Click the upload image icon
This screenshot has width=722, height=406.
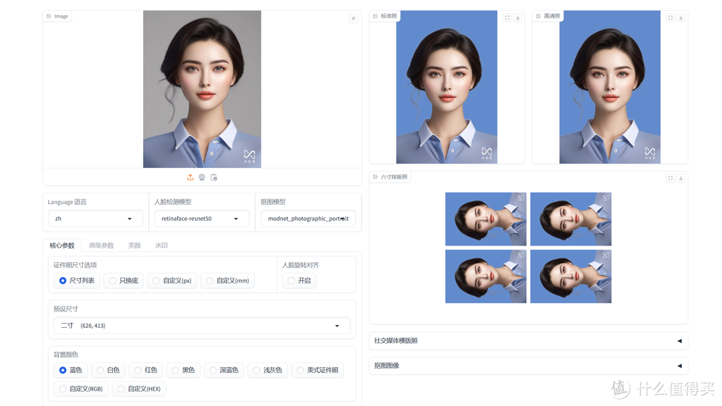(x=190, y=177)
